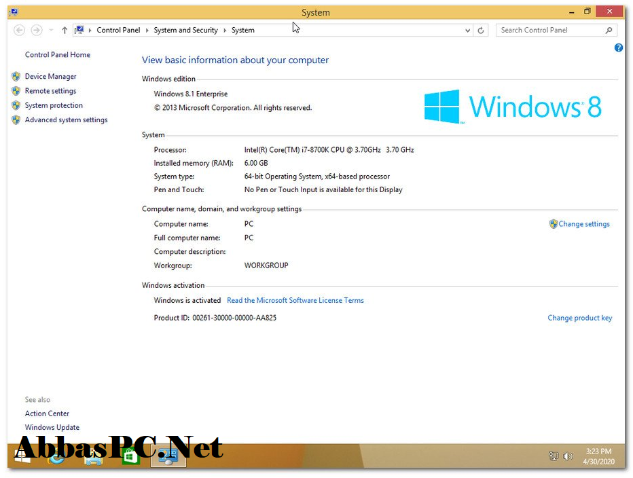Screen dimensions: 633x478
Task: Minimize the System window
Action: [x=572, y=12]
